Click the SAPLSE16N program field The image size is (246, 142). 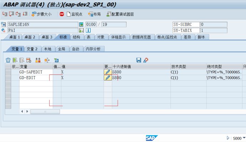click(x=43, y=25)
